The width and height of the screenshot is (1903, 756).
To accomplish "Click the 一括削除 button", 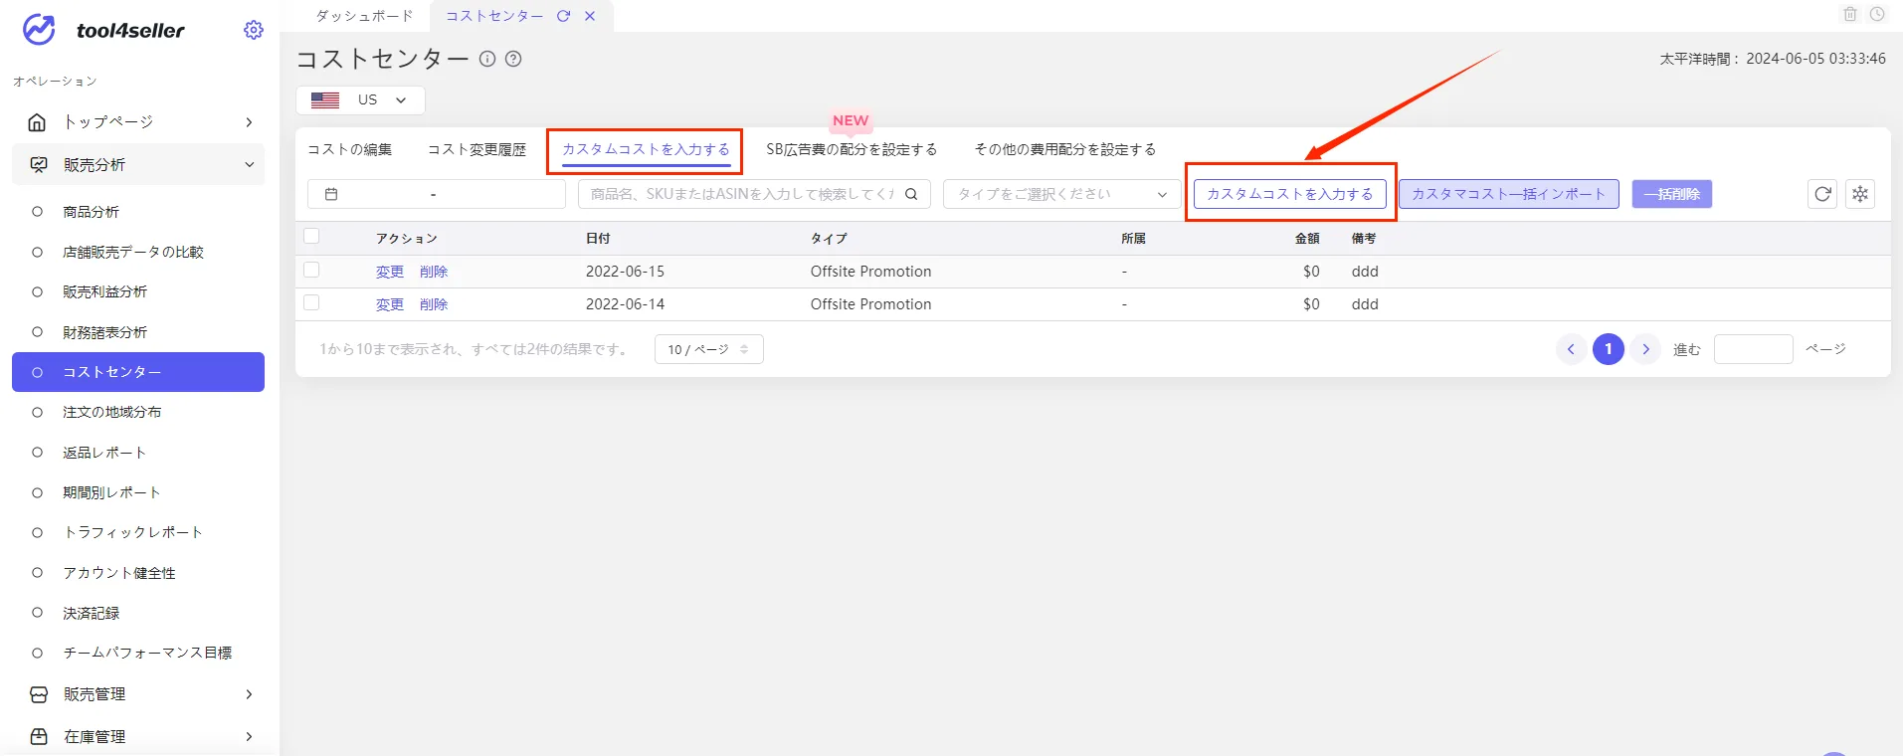I will click(x=1672, y=194).
